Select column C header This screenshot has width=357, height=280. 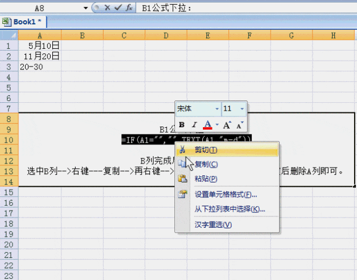(x=124, y=36)
